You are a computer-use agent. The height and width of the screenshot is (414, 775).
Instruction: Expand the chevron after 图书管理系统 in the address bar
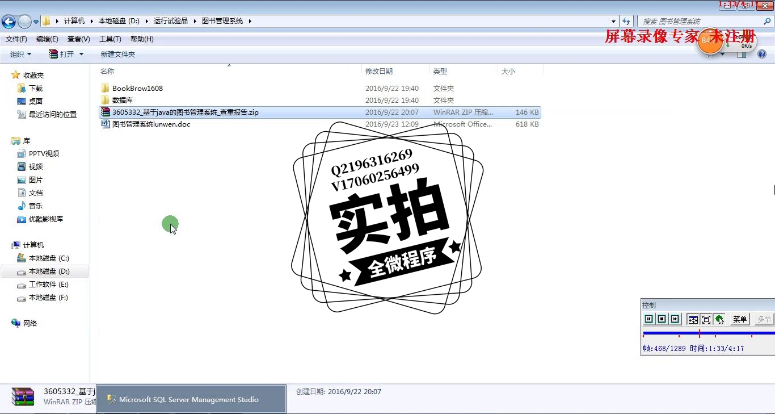coord(250,21)
